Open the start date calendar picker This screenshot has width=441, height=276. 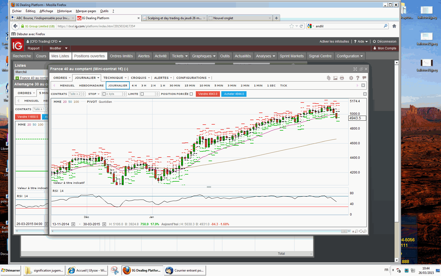click(73, 224)
